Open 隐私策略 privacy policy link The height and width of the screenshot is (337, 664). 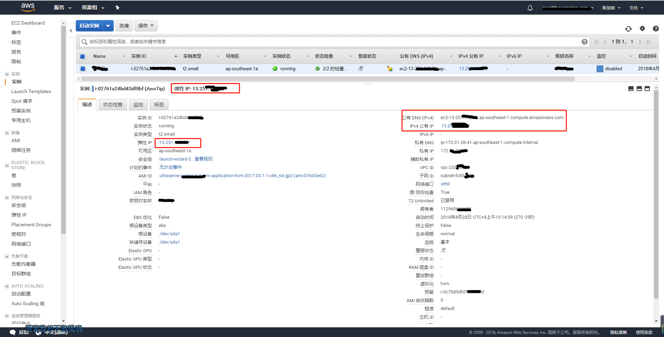click(619, 333)
